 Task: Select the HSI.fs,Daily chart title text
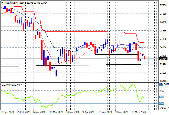click(x=11, y=3)
